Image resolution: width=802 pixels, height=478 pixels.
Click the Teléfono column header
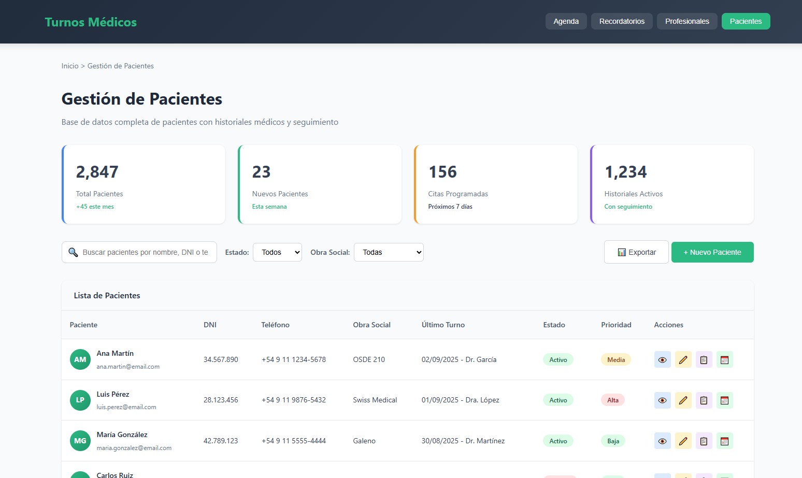(275, 325)
